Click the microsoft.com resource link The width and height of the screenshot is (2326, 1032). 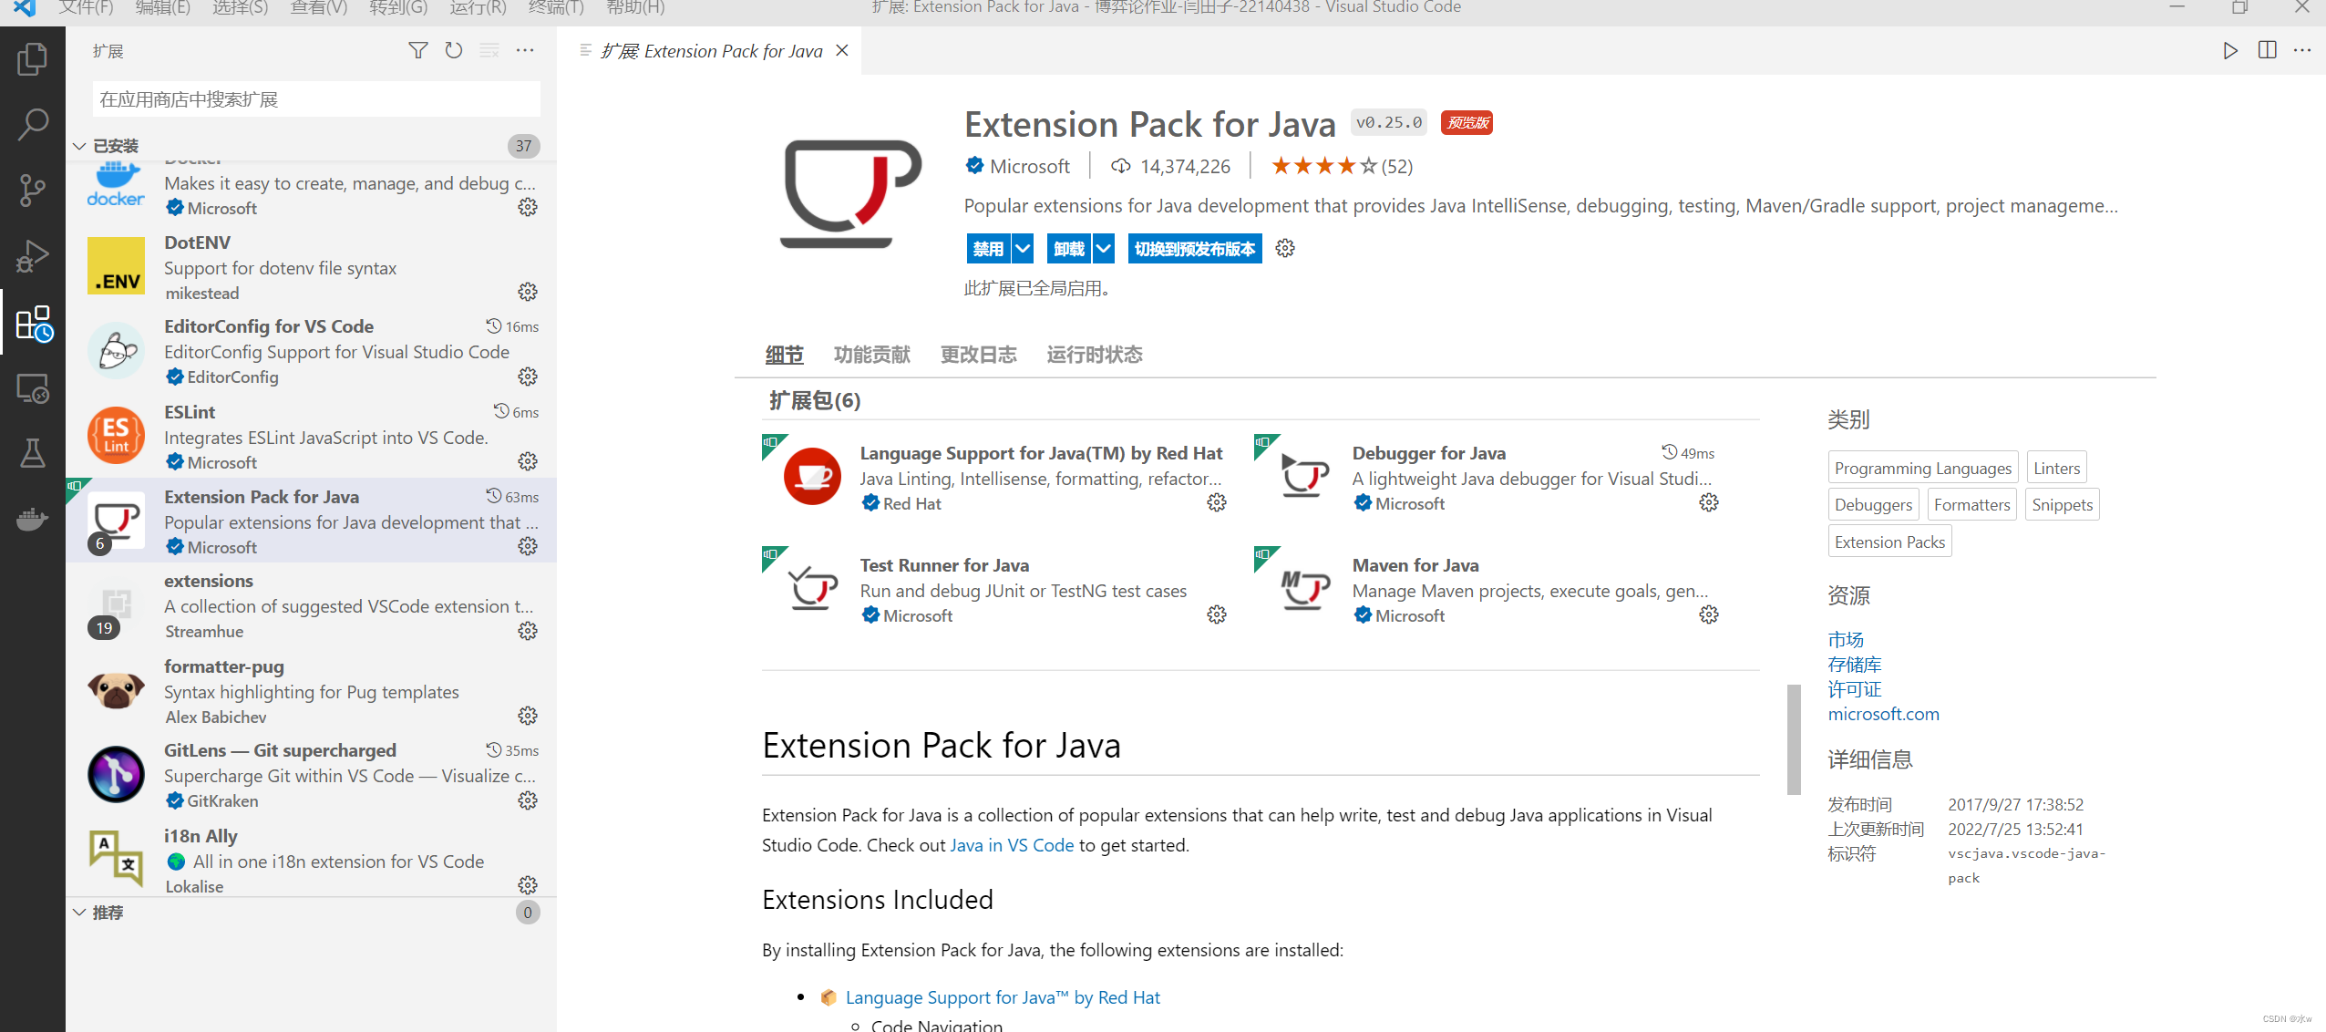[x=1883, y=715]
